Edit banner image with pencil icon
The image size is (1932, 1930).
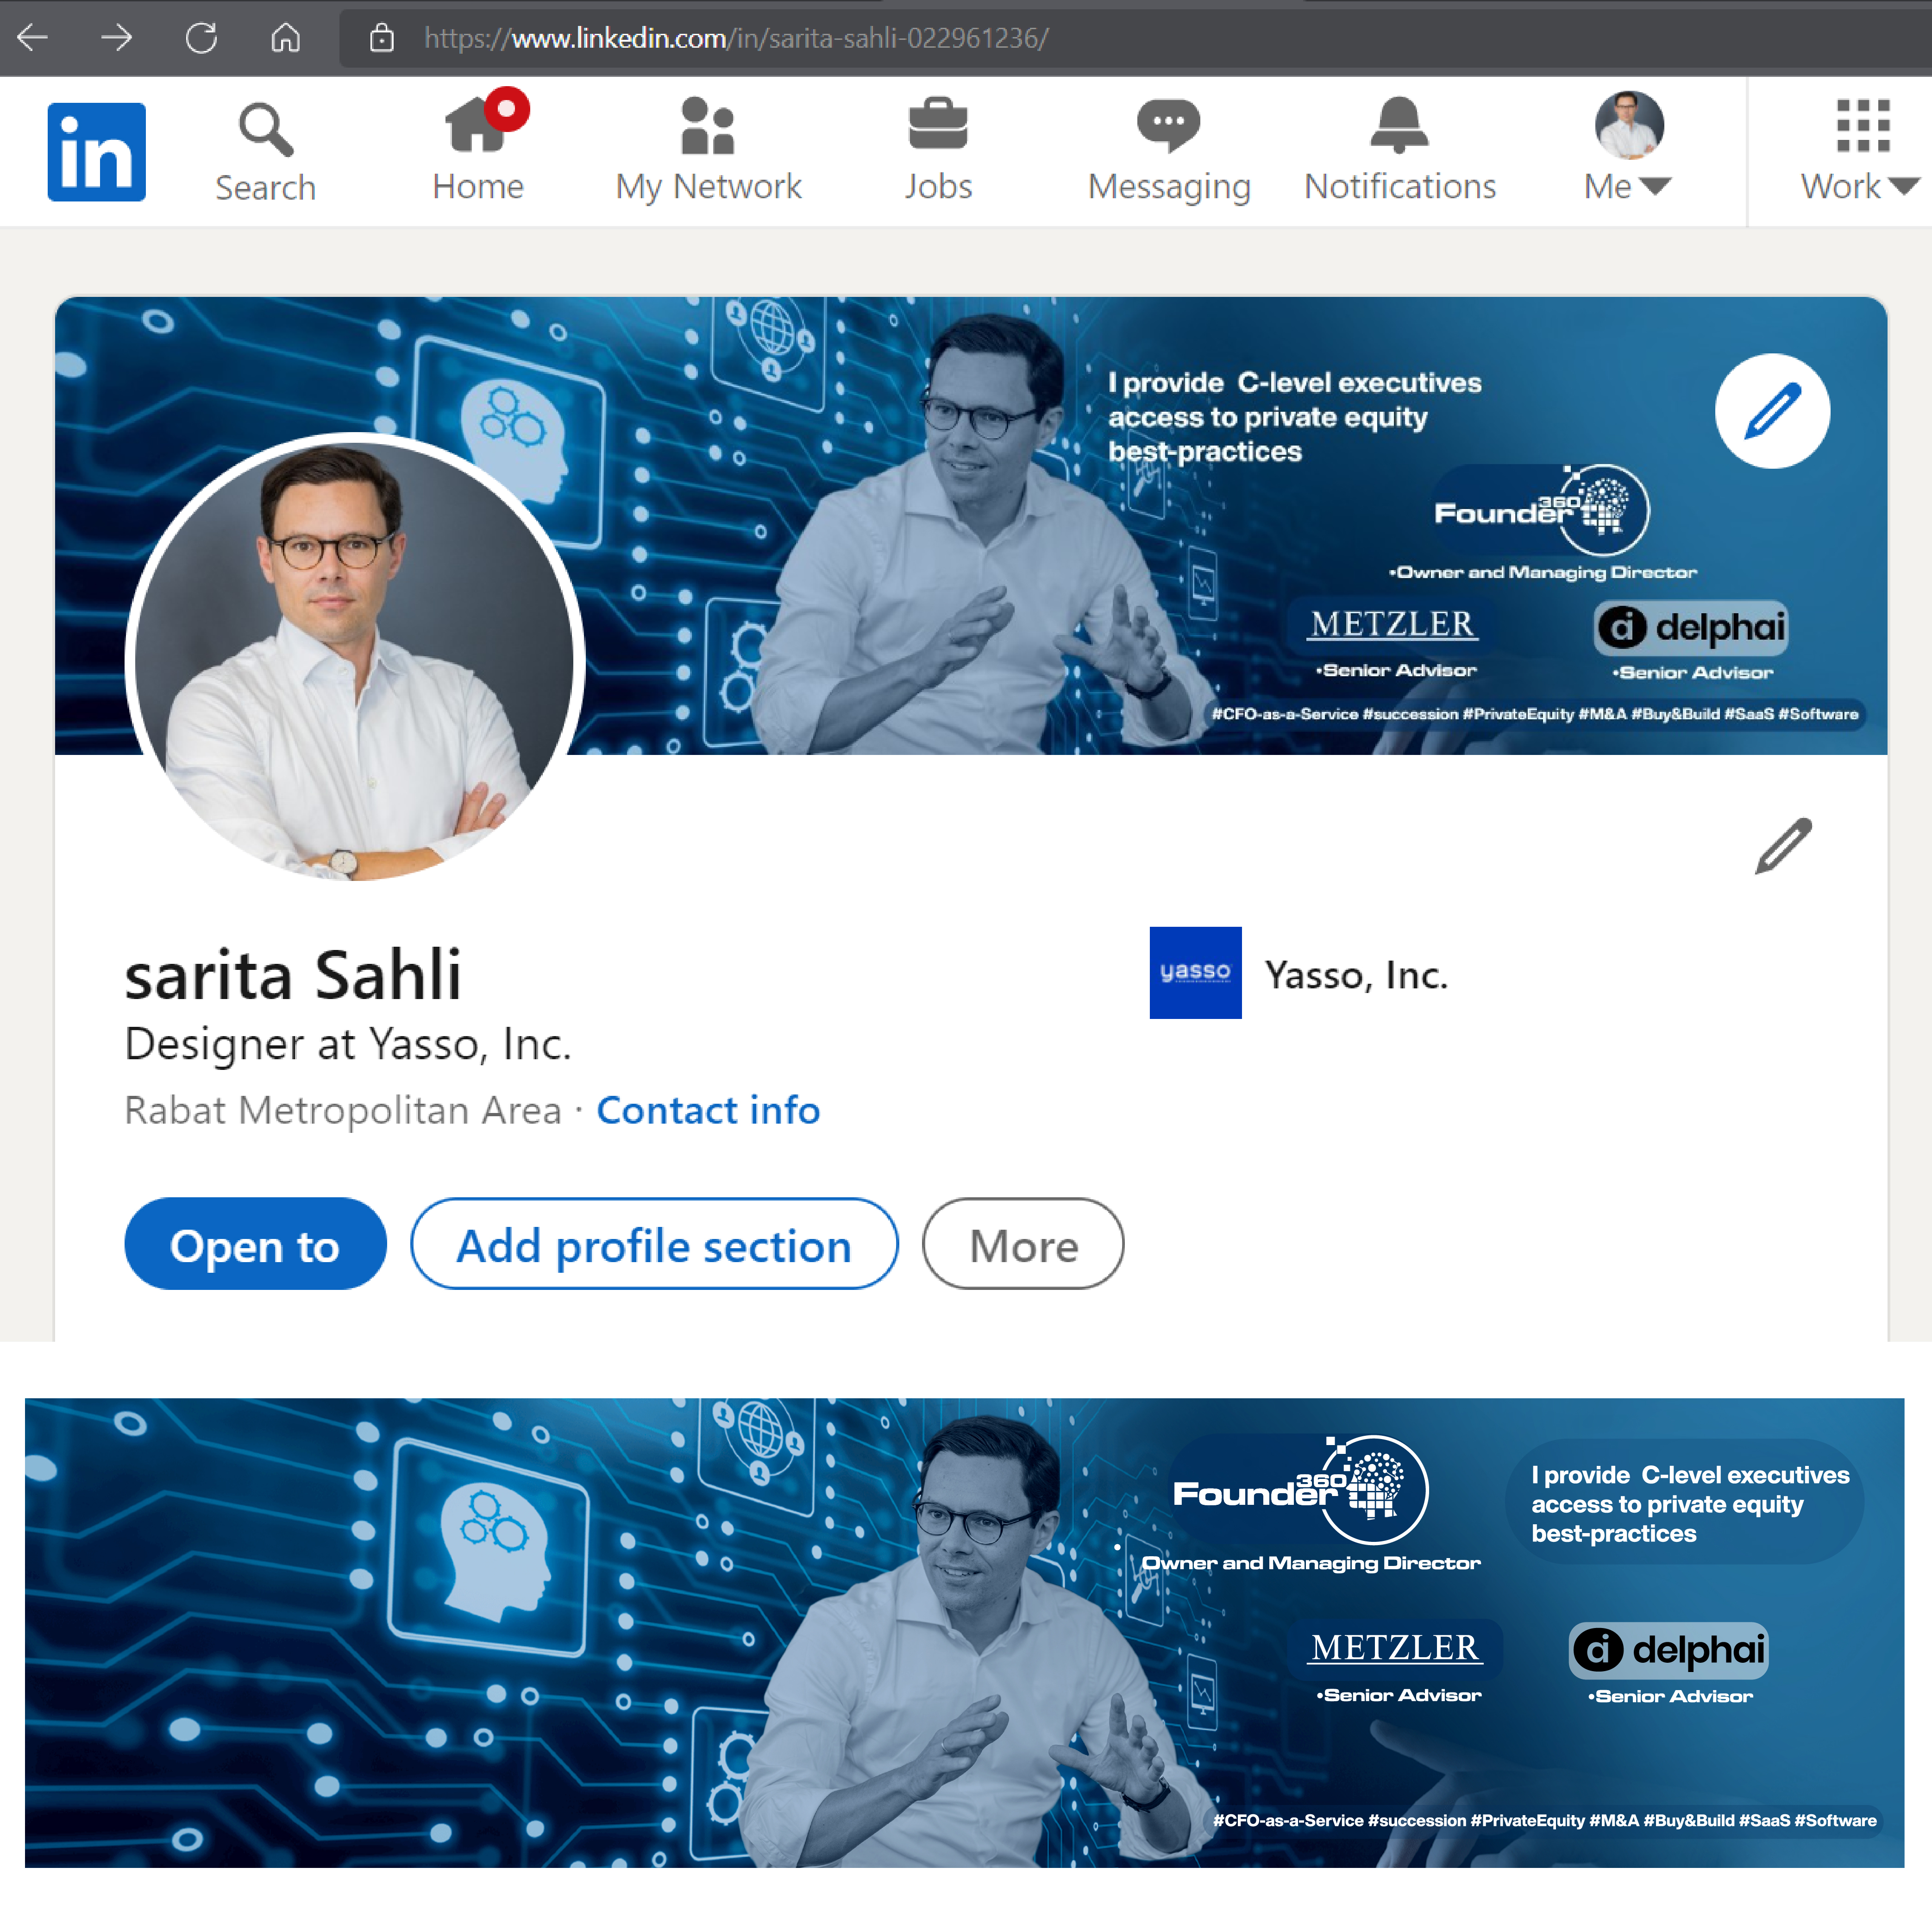point(1771,411)
